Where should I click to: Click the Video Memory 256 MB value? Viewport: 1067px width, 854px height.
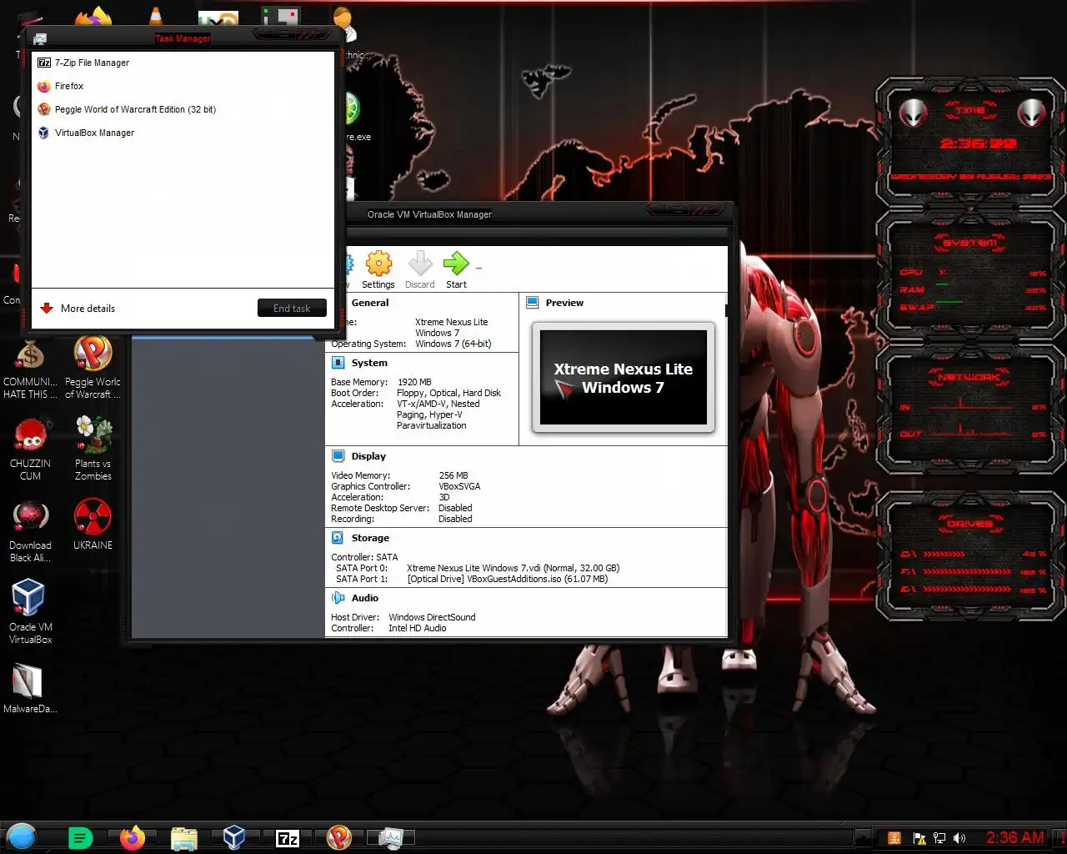(453, 475)
